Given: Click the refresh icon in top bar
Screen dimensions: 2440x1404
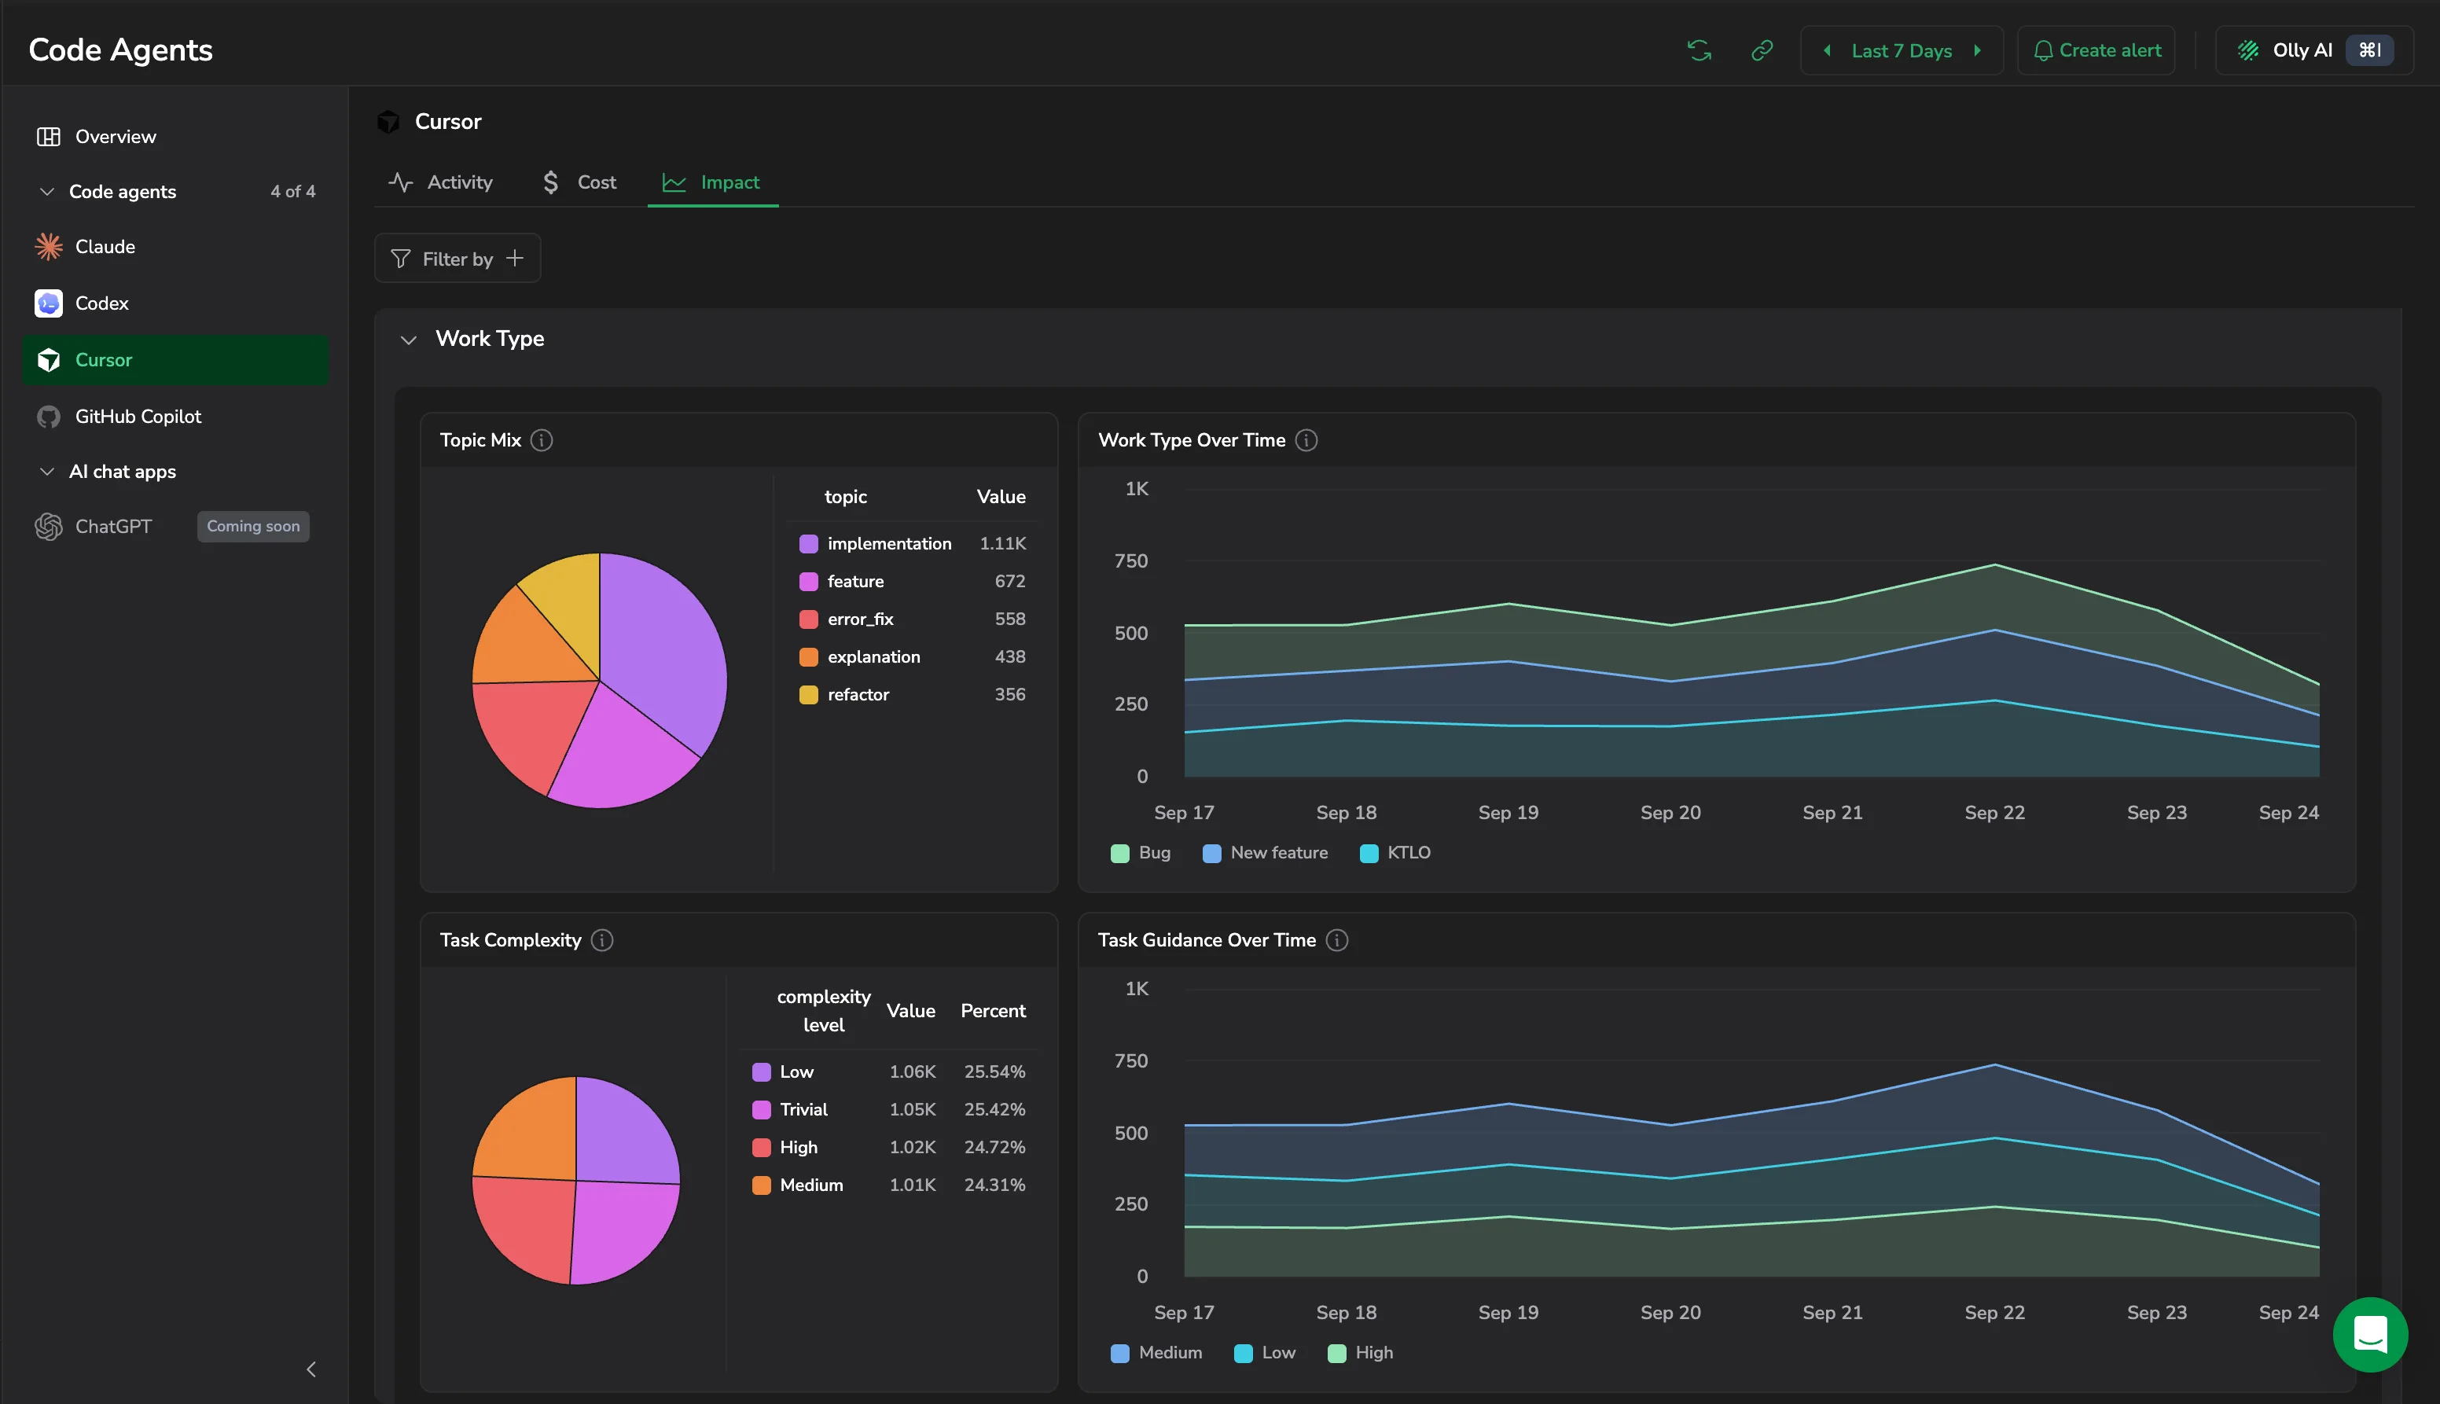Looking at the screenshot, I should click(x=1699, y=50).
